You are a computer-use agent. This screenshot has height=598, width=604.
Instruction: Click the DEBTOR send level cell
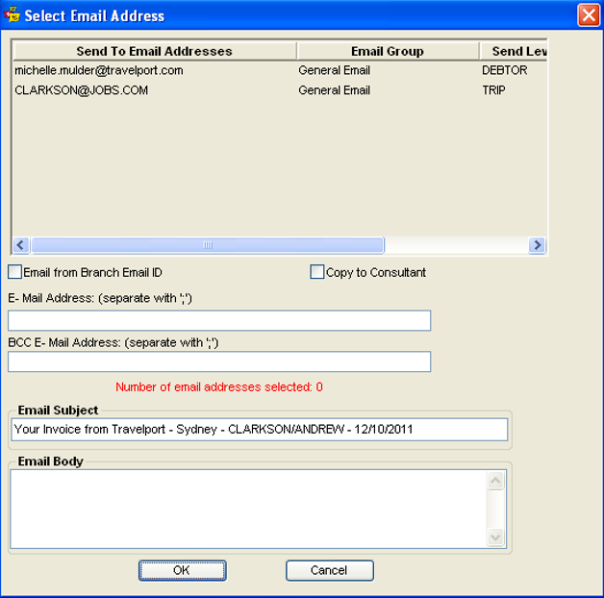(x=505, y=70)
